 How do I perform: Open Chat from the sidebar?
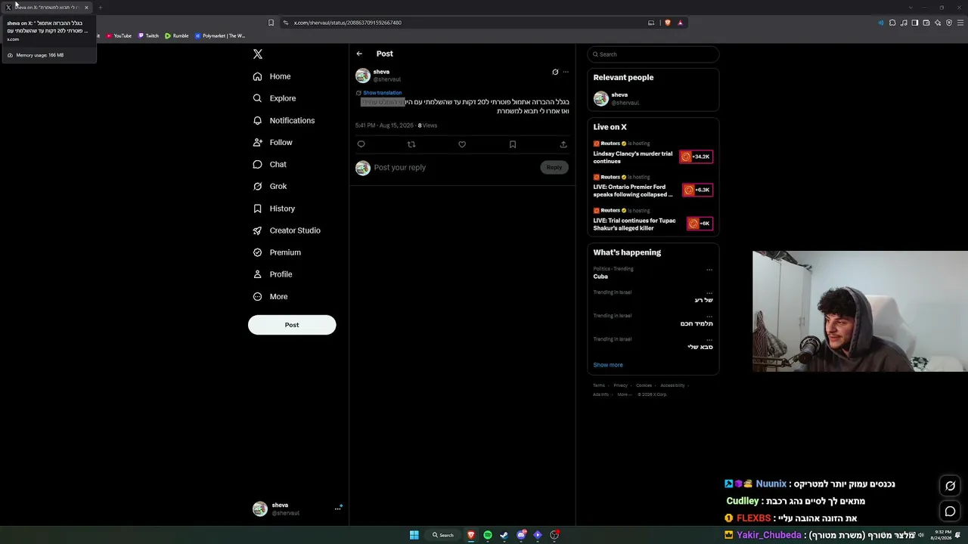point(270,165)
